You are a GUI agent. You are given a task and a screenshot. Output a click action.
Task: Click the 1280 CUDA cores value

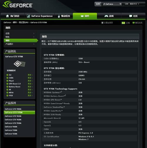pos(81,59)
